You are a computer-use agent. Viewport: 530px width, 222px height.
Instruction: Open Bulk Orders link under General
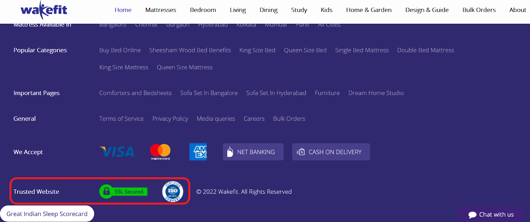tap(289, 119)
